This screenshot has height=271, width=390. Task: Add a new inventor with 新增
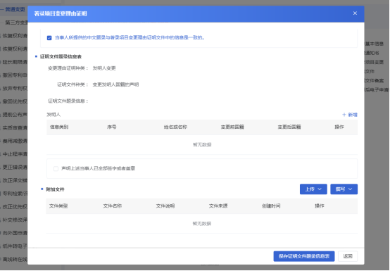tap(350, 115)
